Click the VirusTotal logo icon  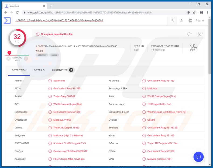[x=7, y=20]
